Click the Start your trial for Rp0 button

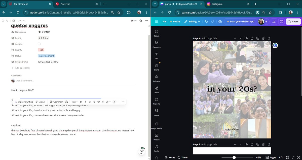pyautogui.click(x=241, y=22)
